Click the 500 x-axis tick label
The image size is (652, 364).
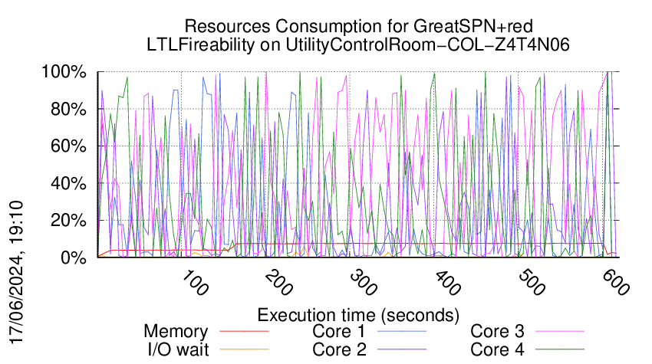tap(532, 283)
